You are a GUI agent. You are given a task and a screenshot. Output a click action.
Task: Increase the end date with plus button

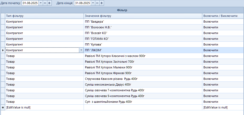102,3
